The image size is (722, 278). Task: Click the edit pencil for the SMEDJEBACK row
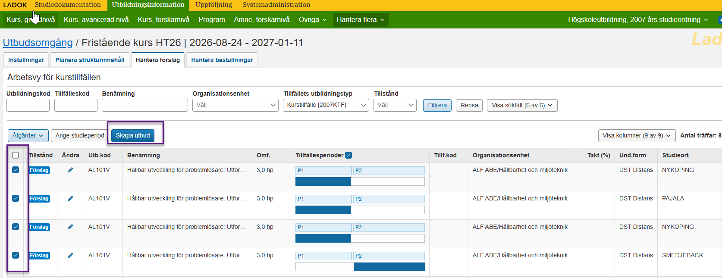pos(70,255)
